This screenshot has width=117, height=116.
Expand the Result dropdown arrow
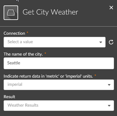tap(109, 106)
